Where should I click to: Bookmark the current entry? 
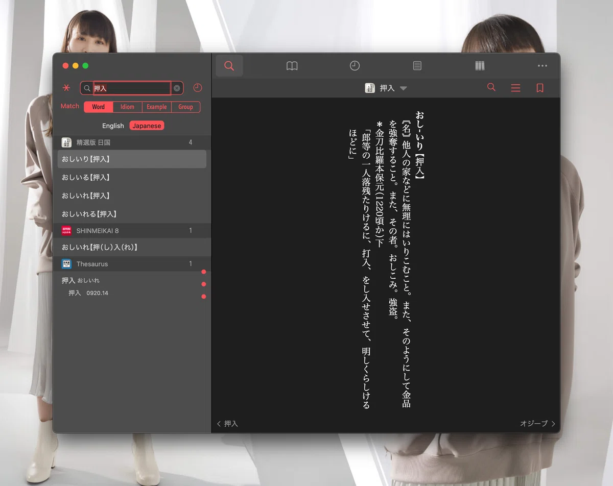click(540, 88)
